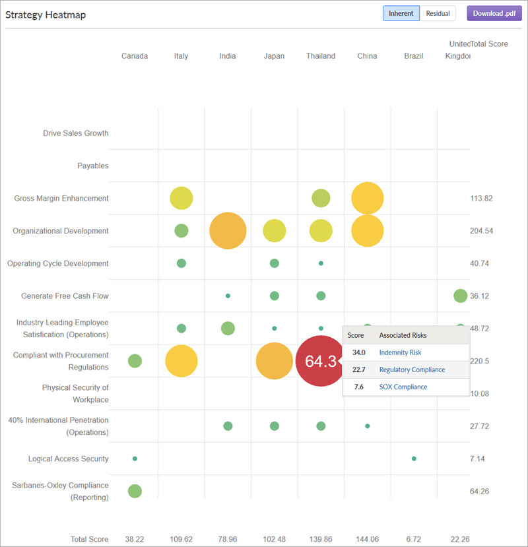Click the tiny China 40% International Penetration bubble
This screenshot has width=528, height=547.
(x=368, y=426)
